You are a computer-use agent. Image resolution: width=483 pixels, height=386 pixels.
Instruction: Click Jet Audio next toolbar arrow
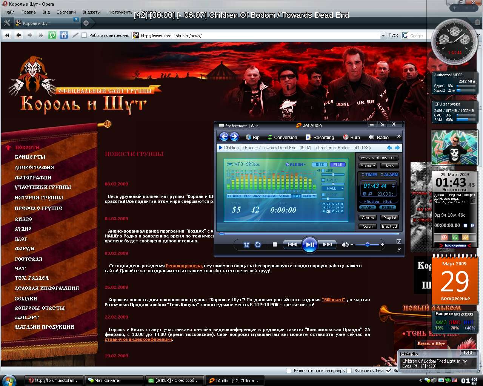(x=234, y=137)
